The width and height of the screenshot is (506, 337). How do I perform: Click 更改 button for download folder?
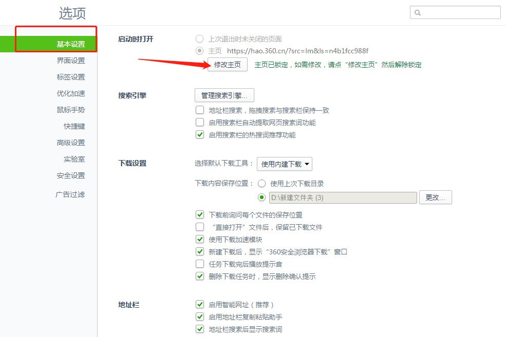(x=435, y=197)
